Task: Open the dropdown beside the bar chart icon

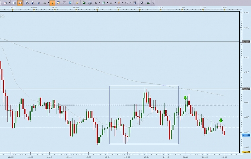Action: click(49, 3)
